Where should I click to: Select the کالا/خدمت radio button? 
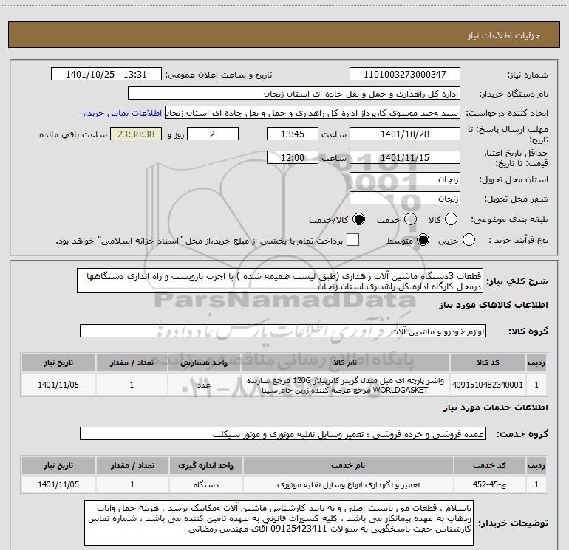tap(359, 219)
